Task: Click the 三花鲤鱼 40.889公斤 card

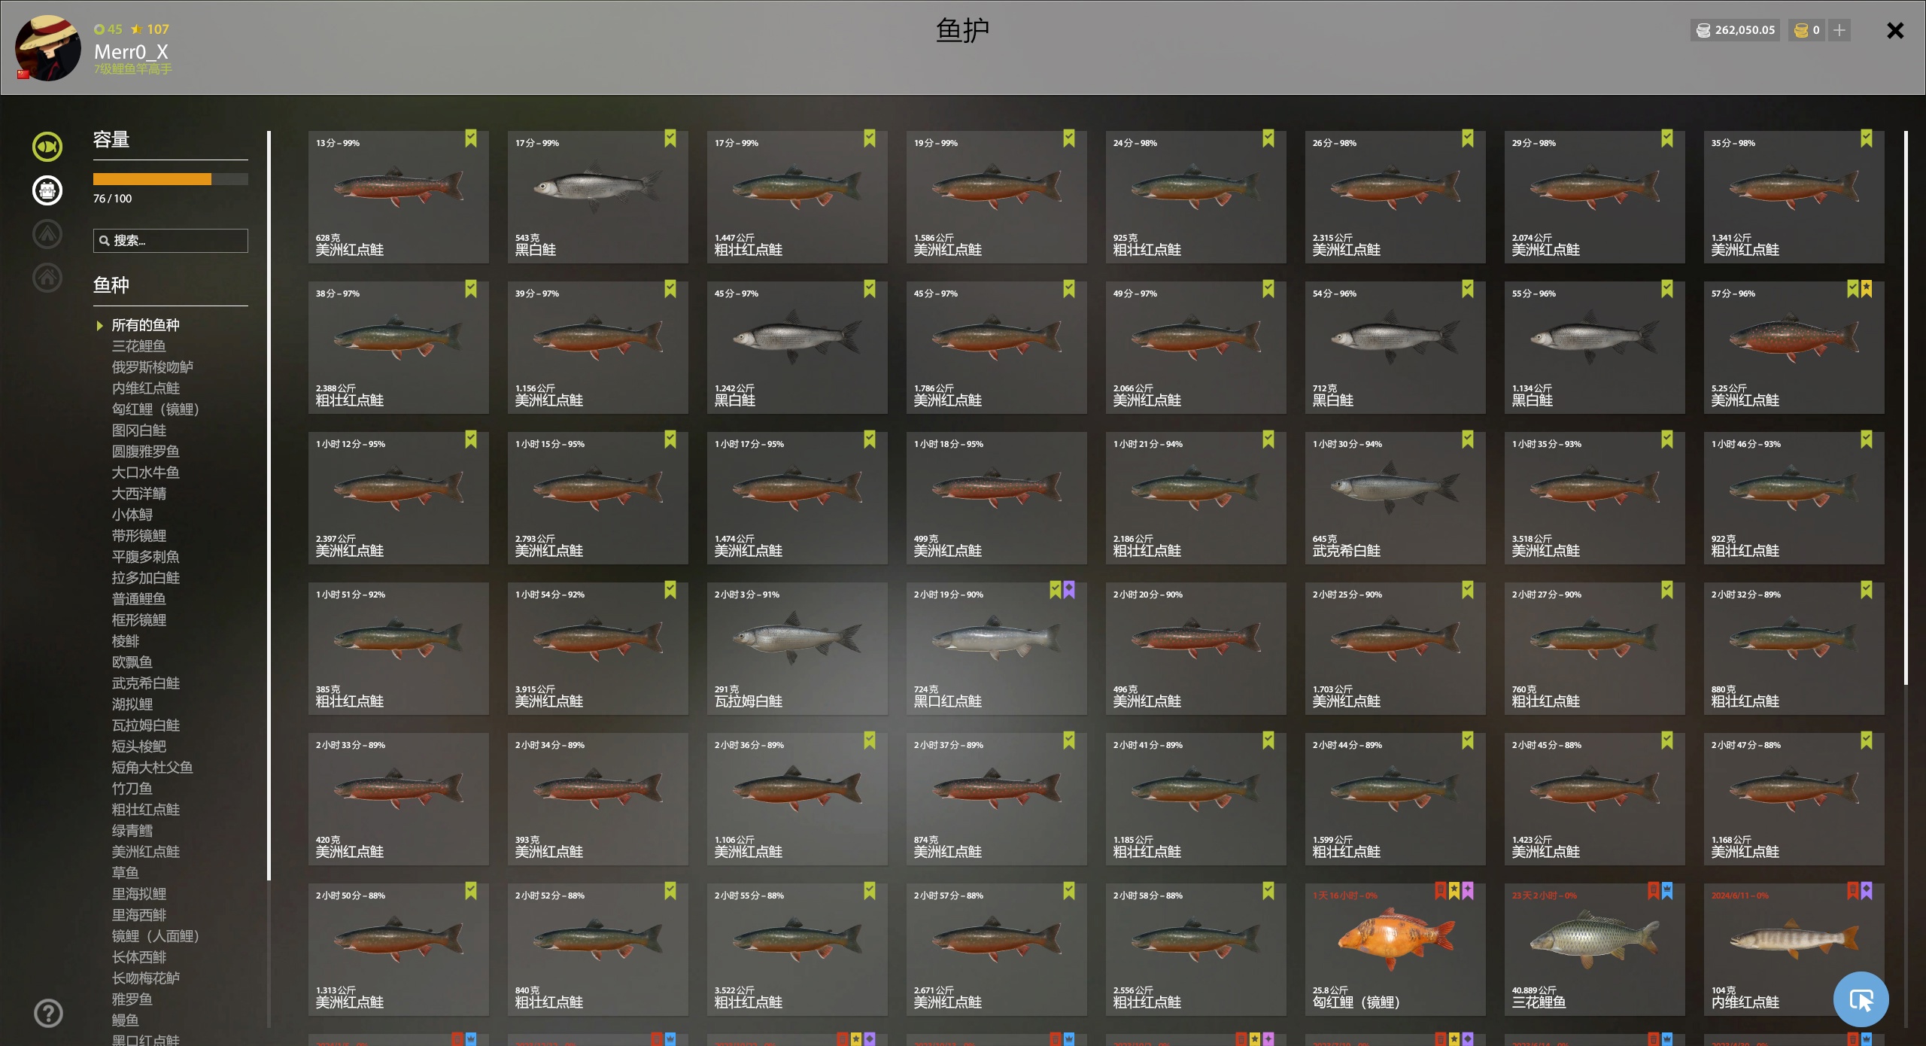Action: tap(1594, 950)
